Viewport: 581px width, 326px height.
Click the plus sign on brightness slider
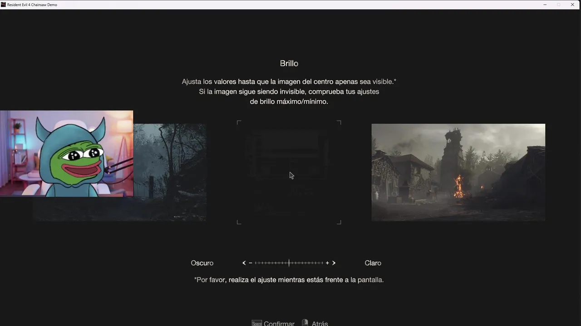[x=327, y=263]
